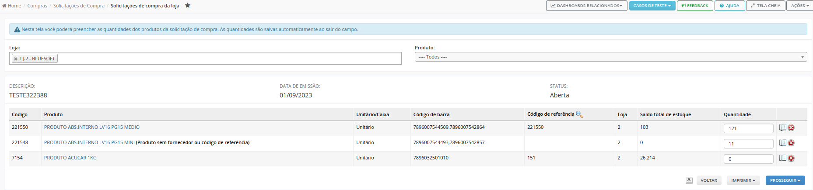Viewport: 813px width, 190px height.
Task: Select barcode 7896032501010
Action: click(x=431, y=158)
